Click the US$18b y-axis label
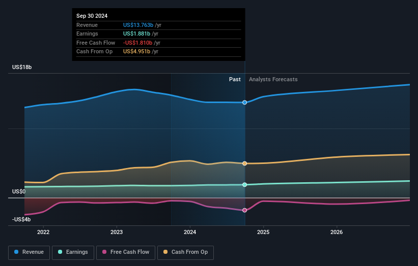418x266 pixels. point(22,67)
